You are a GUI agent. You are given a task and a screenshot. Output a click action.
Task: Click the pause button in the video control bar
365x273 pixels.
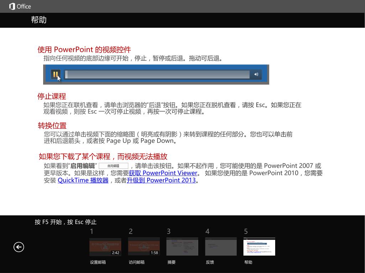[x=56, y=74]
